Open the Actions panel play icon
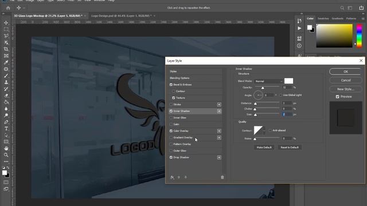 pos(299,28)
